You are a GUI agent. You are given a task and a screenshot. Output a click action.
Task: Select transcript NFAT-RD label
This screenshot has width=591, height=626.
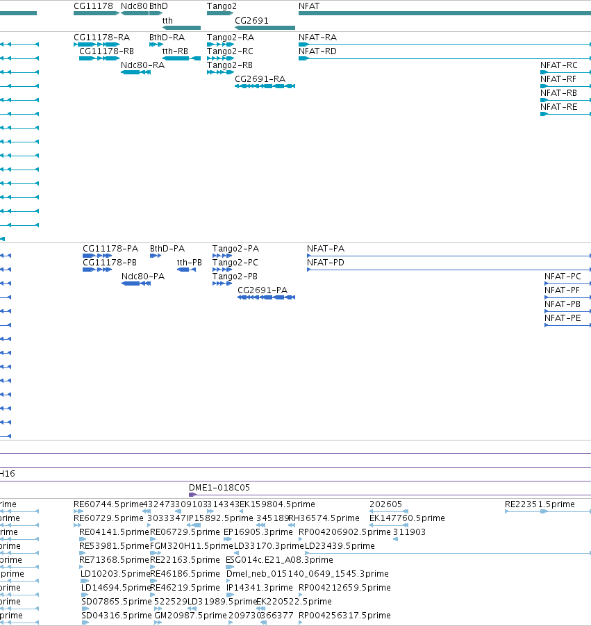click(x=317, y=51)
